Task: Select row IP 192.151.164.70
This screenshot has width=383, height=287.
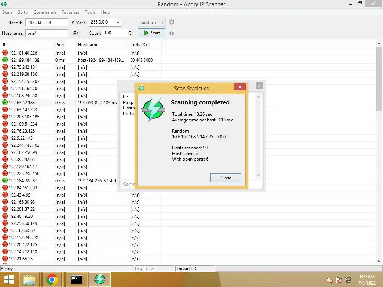Action: pos(23,88)
